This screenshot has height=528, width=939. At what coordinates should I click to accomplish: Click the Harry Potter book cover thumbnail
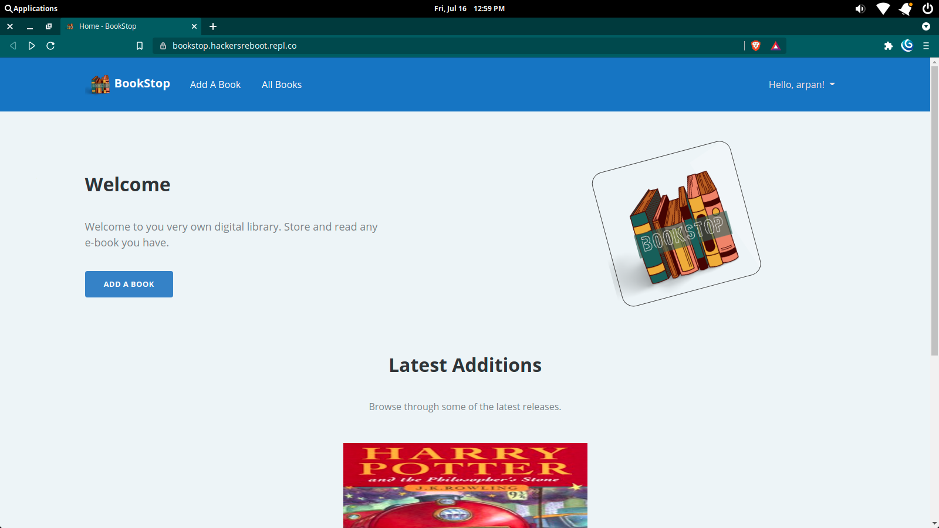point(465,485)
